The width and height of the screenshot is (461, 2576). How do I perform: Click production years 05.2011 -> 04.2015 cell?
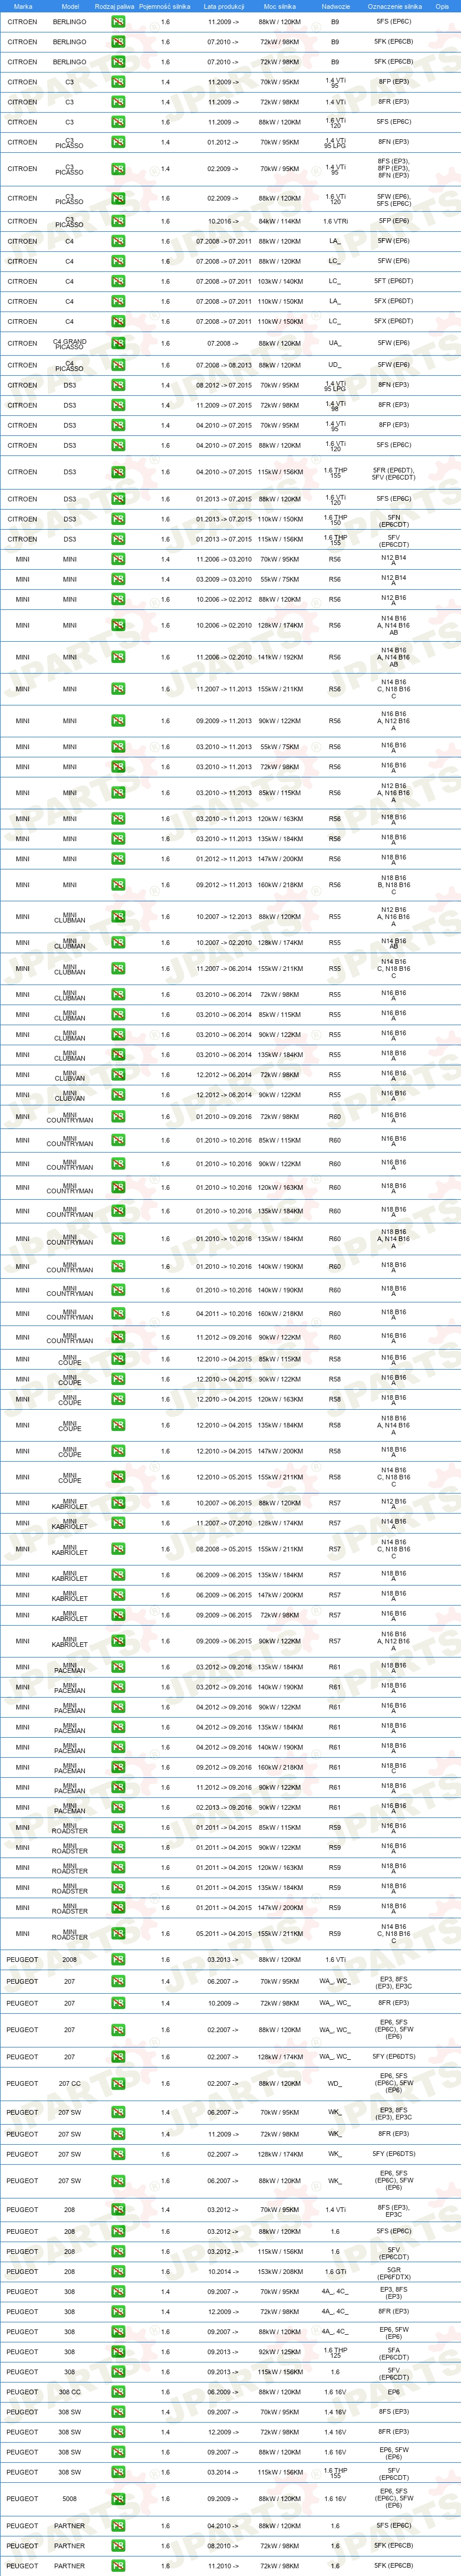click(223, 1933)
